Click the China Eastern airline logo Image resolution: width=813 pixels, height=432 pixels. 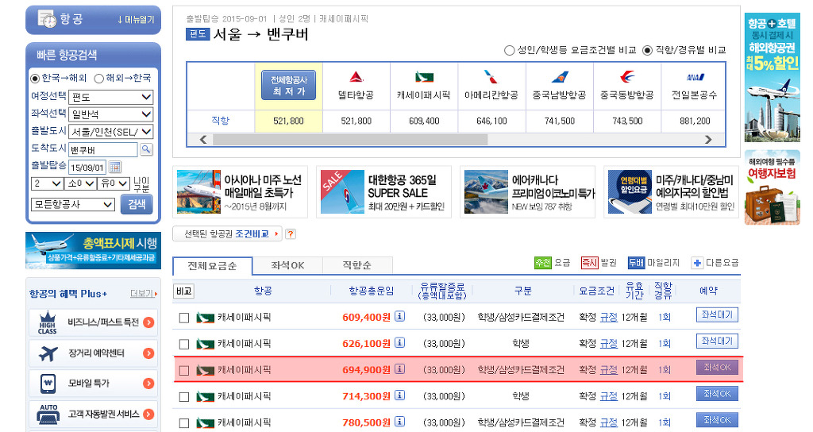pyautogui.click(x=627, y=77)
